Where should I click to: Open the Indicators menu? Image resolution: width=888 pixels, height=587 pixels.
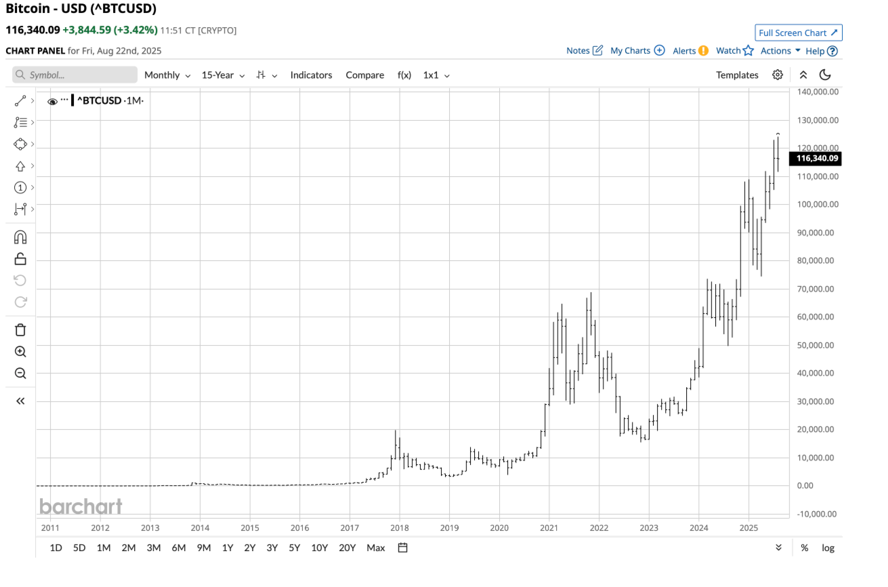pos(311,75)
